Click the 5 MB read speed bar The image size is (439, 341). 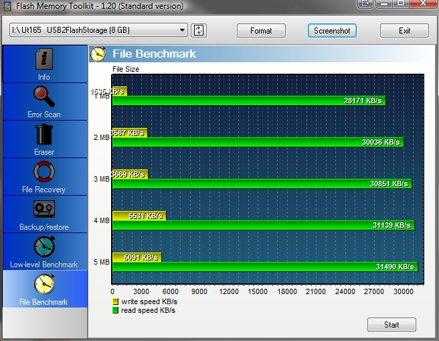tap(264, 267)
